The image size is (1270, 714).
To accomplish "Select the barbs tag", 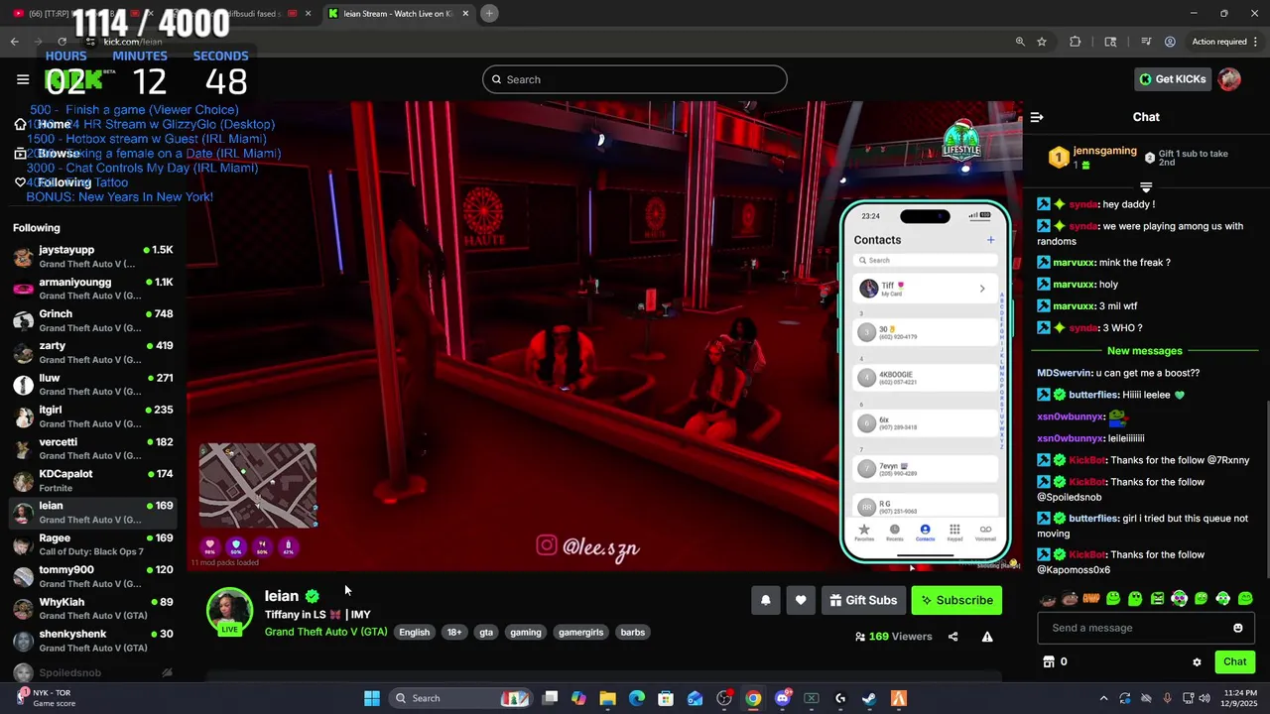I will 632,632.
